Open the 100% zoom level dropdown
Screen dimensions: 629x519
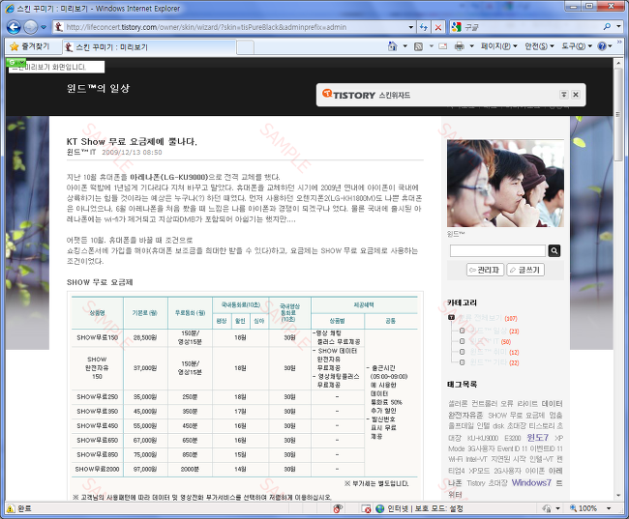pos(609,508)
